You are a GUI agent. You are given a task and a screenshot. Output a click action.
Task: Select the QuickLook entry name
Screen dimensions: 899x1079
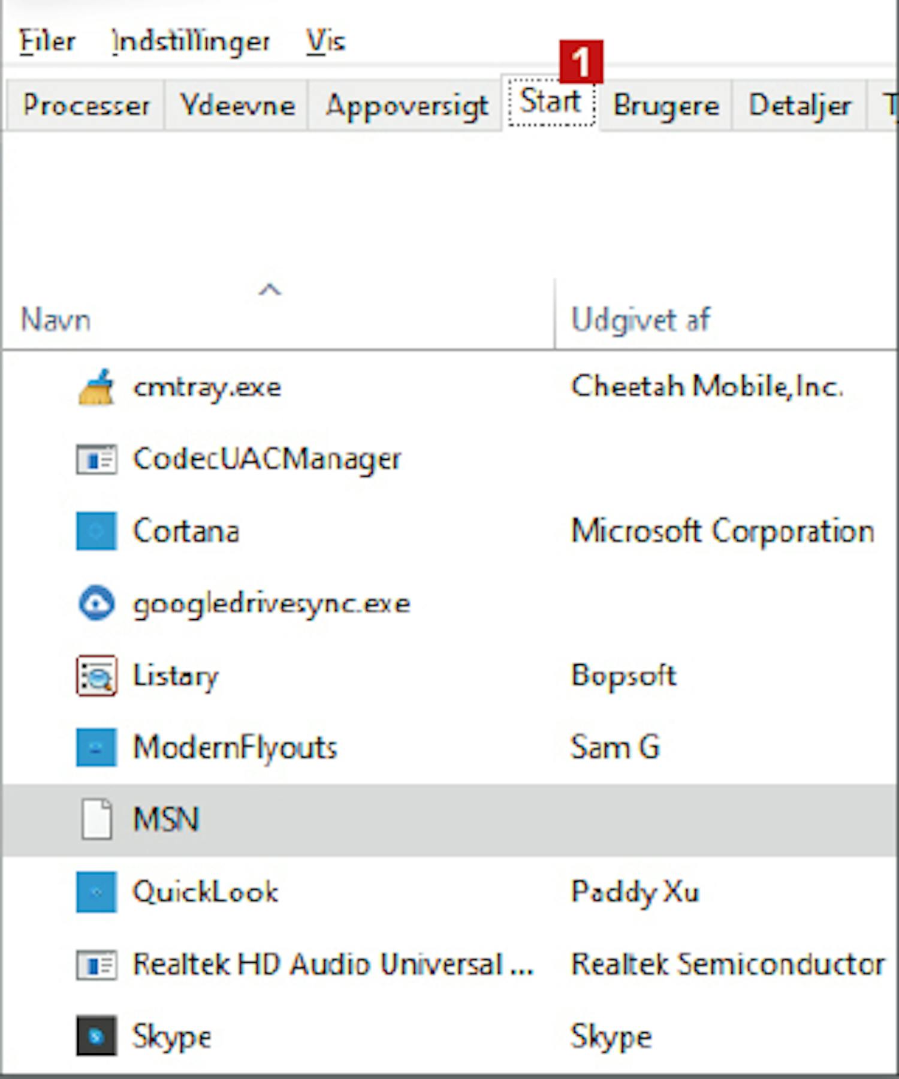206,892
